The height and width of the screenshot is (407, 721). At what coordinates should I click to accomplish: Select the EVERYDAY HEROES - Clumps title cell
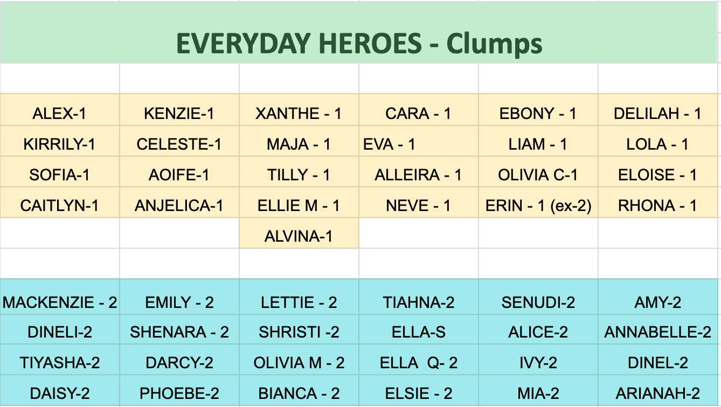coord(360,32)
